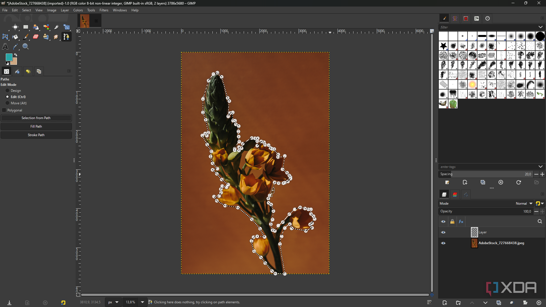The image size is (546, 307).
Task: Select the Eraser tool
Action: [x=36, y=37]
